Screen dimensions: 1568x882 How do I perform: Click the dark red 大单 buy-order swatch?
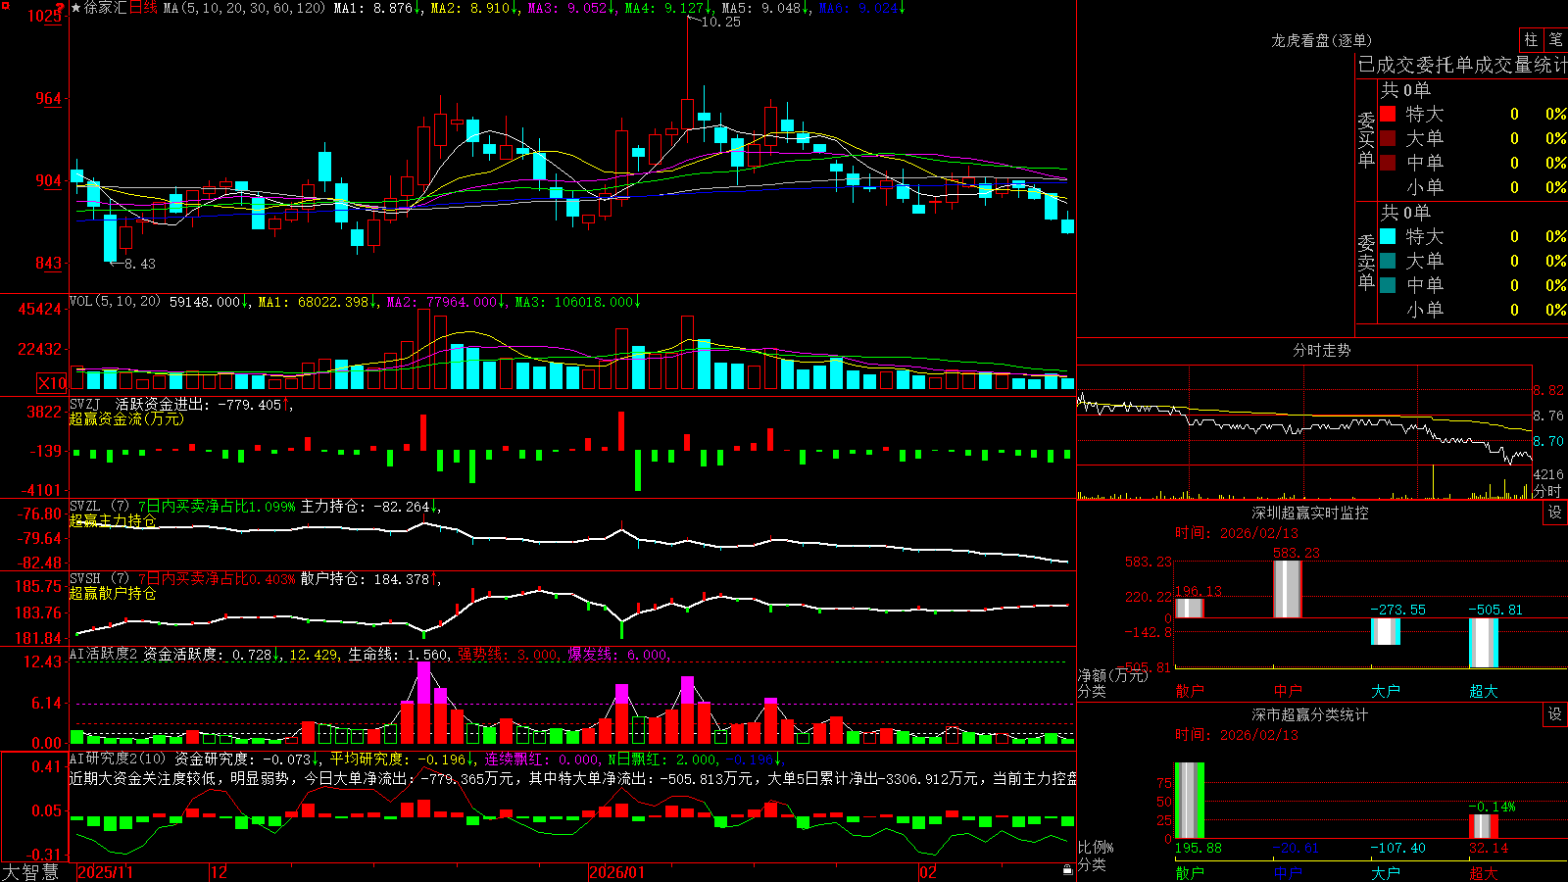point(1388,138)
